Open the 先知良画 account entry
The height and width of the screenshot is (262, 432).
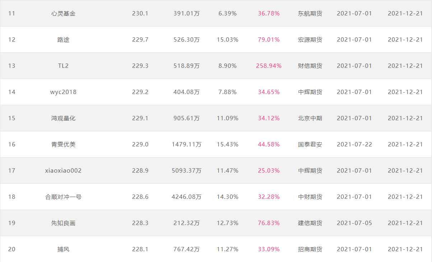click(x=63, y=223)
